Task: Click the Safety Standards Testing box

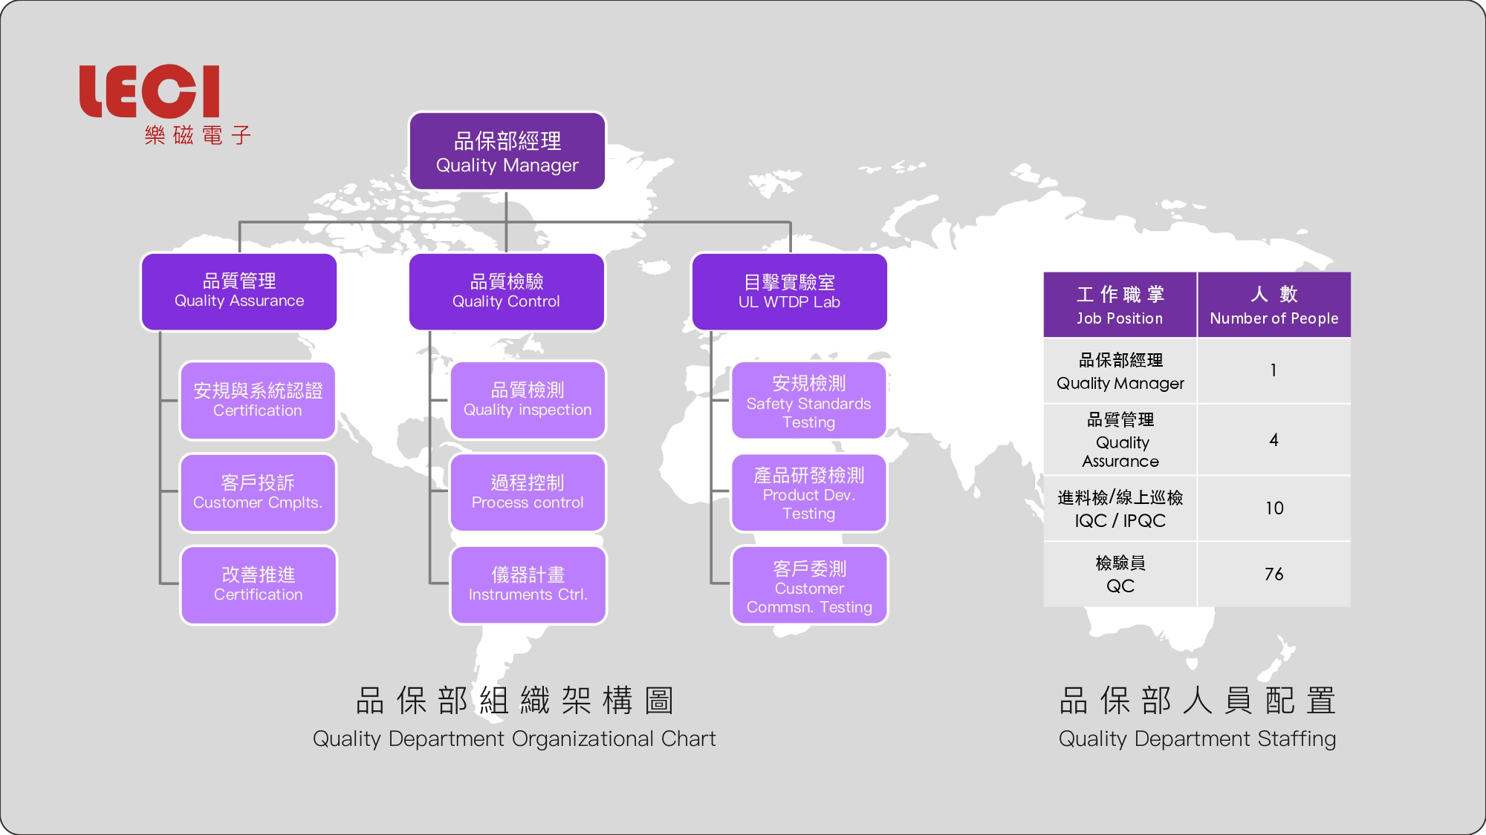Action: [808, 401]
